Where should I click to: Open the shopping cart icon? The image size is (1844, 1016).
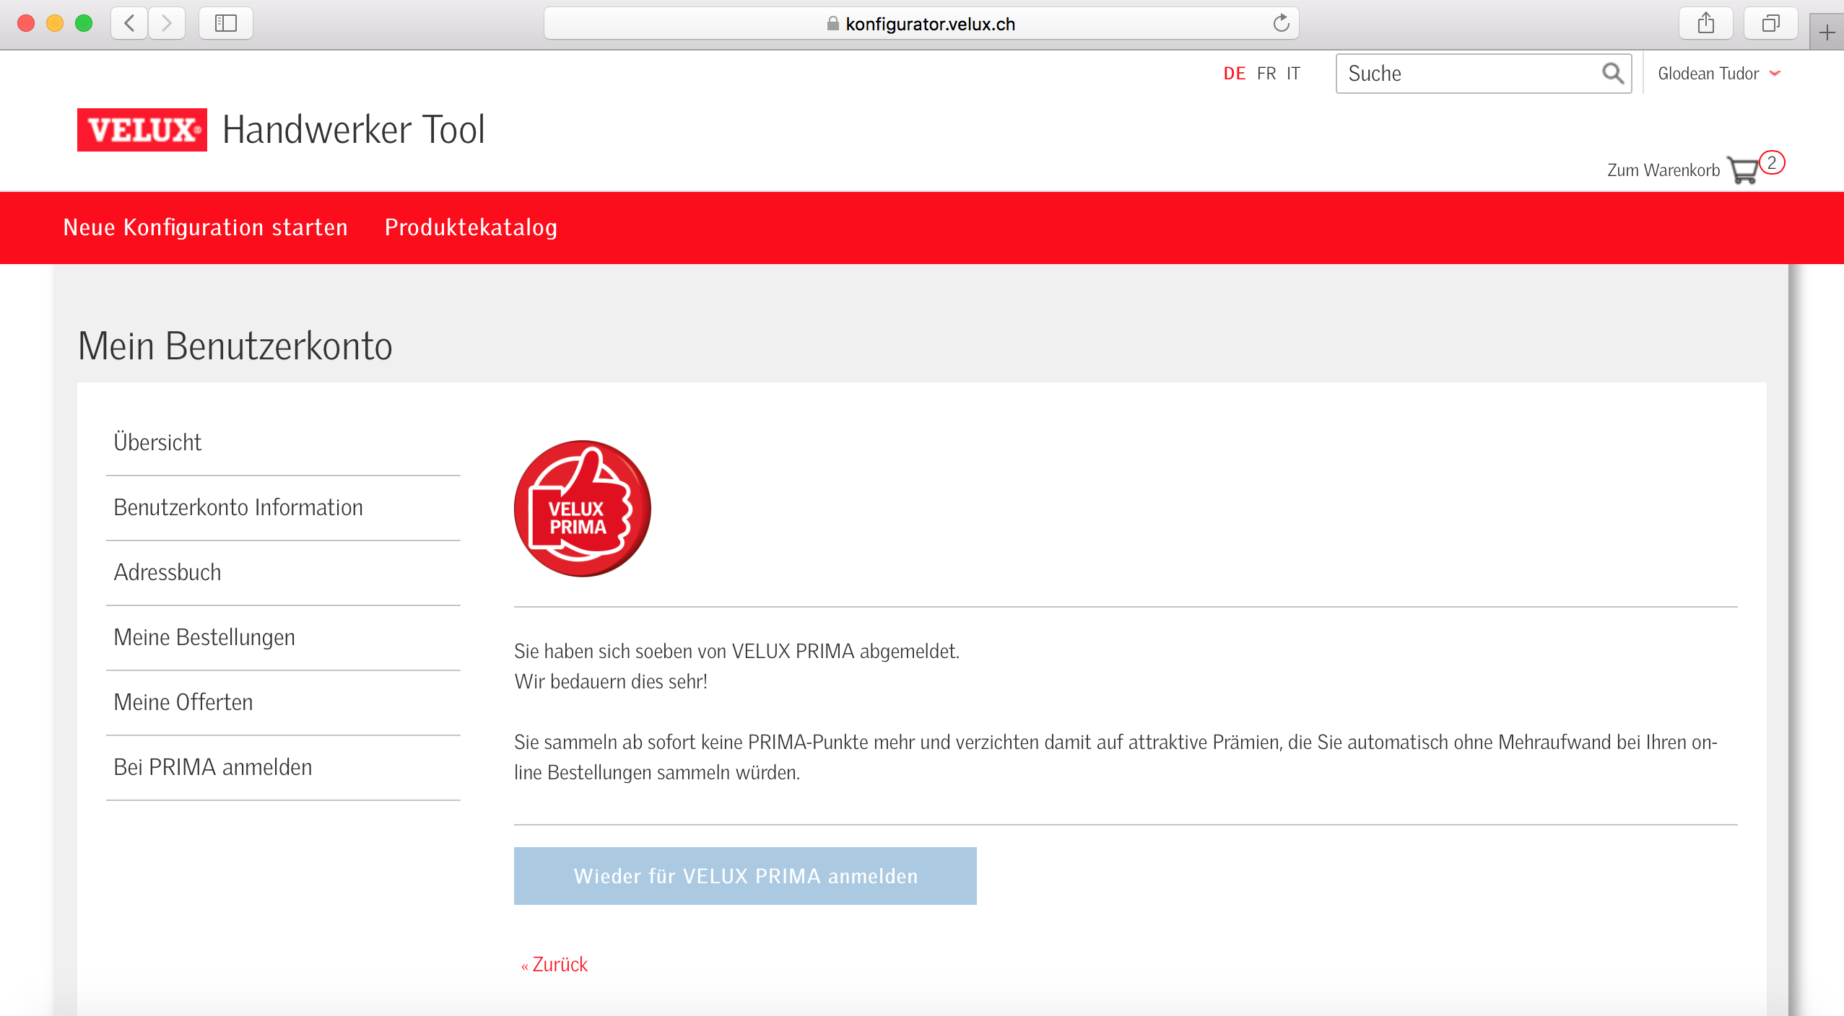[x=1743, y=170]
